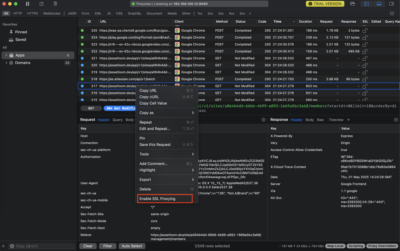Choose Copy cURL from context menu

(166, 97)
